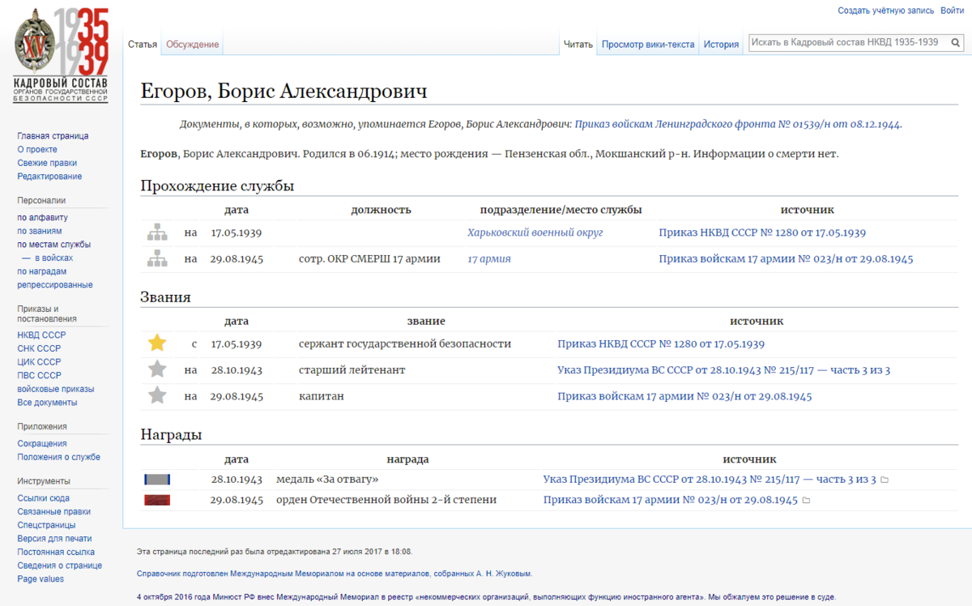Open the Статья tab
This screenshot has height=606, width=972.
point(143,45)
